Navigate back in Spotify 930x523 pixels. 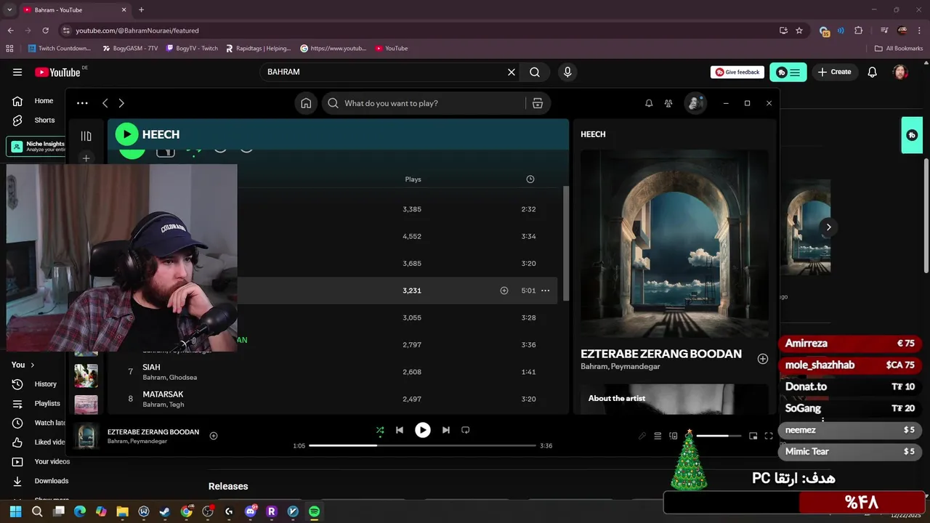(105, 103)
